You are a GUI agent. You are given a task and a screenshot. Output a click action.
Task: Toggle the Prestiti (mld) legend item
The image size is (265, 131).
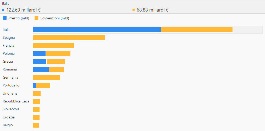16,18
